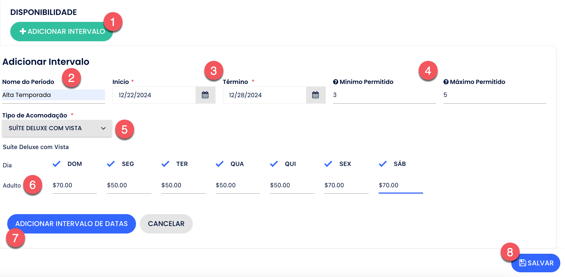The width and height of the screenshot is (565, 277).
Task: Toggle the SÁB day checkmark
Action: 383,164
